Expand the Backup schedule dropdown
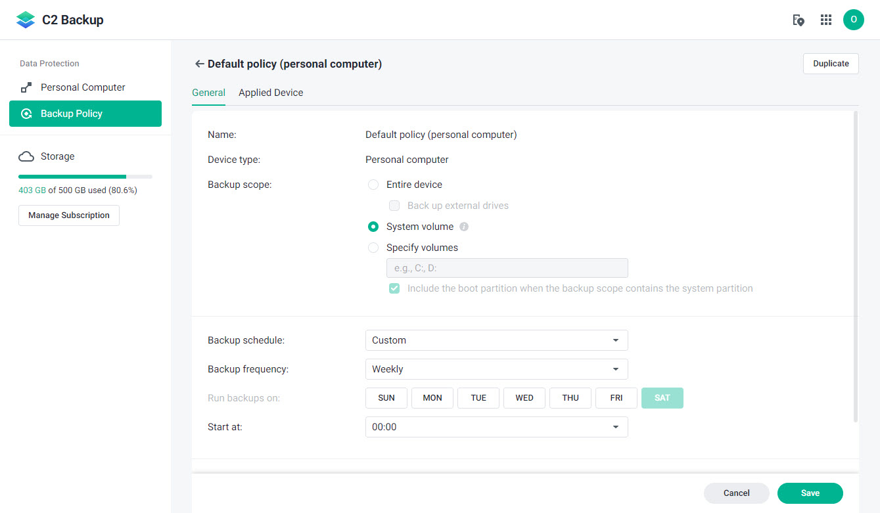The image size is (880, 513). 496,340
